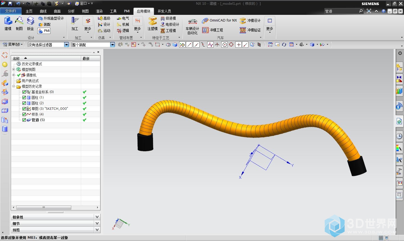Click the search magnifier next to 管道 field
The width and height of the screenshot is (404, 241).
tap(361, 11)
